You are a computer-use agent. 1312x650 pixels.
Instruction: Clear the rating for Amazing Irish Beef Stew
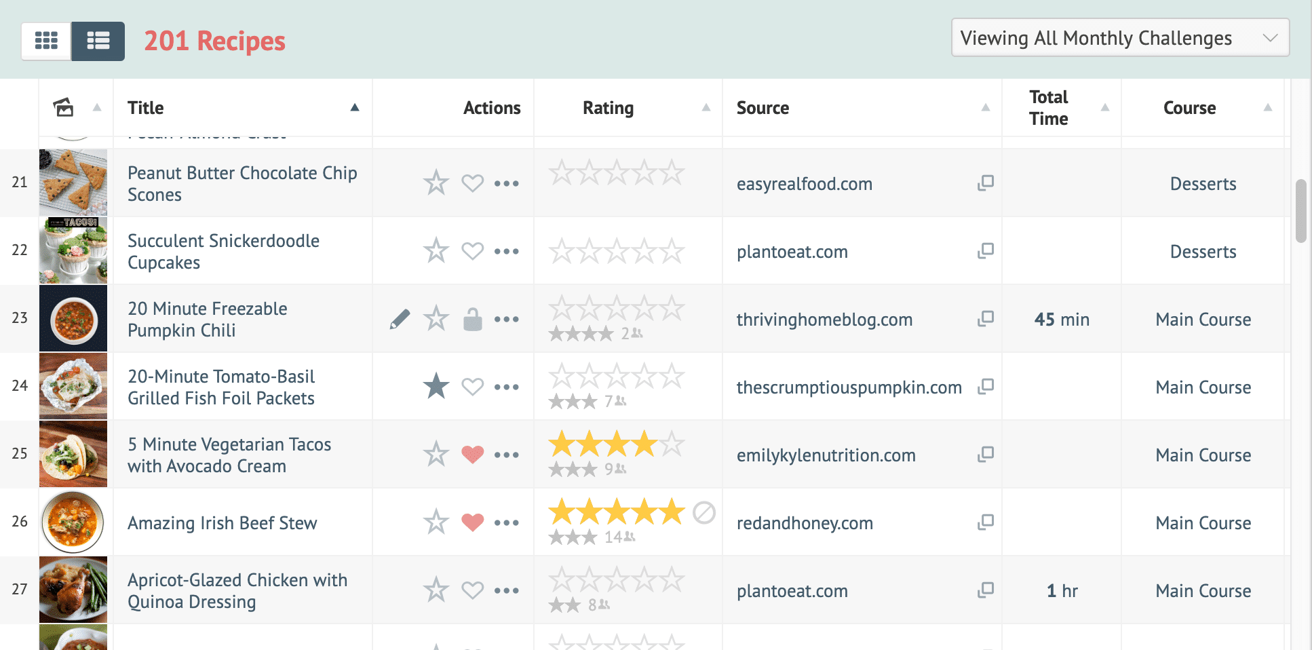click(x=703, y=513)
